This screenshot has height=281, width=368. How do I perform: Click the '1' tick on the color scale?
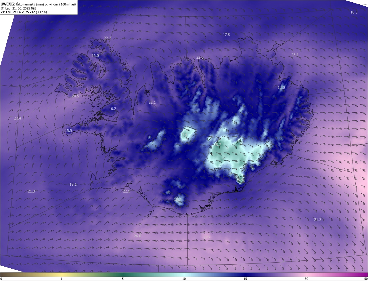[62, 279]
